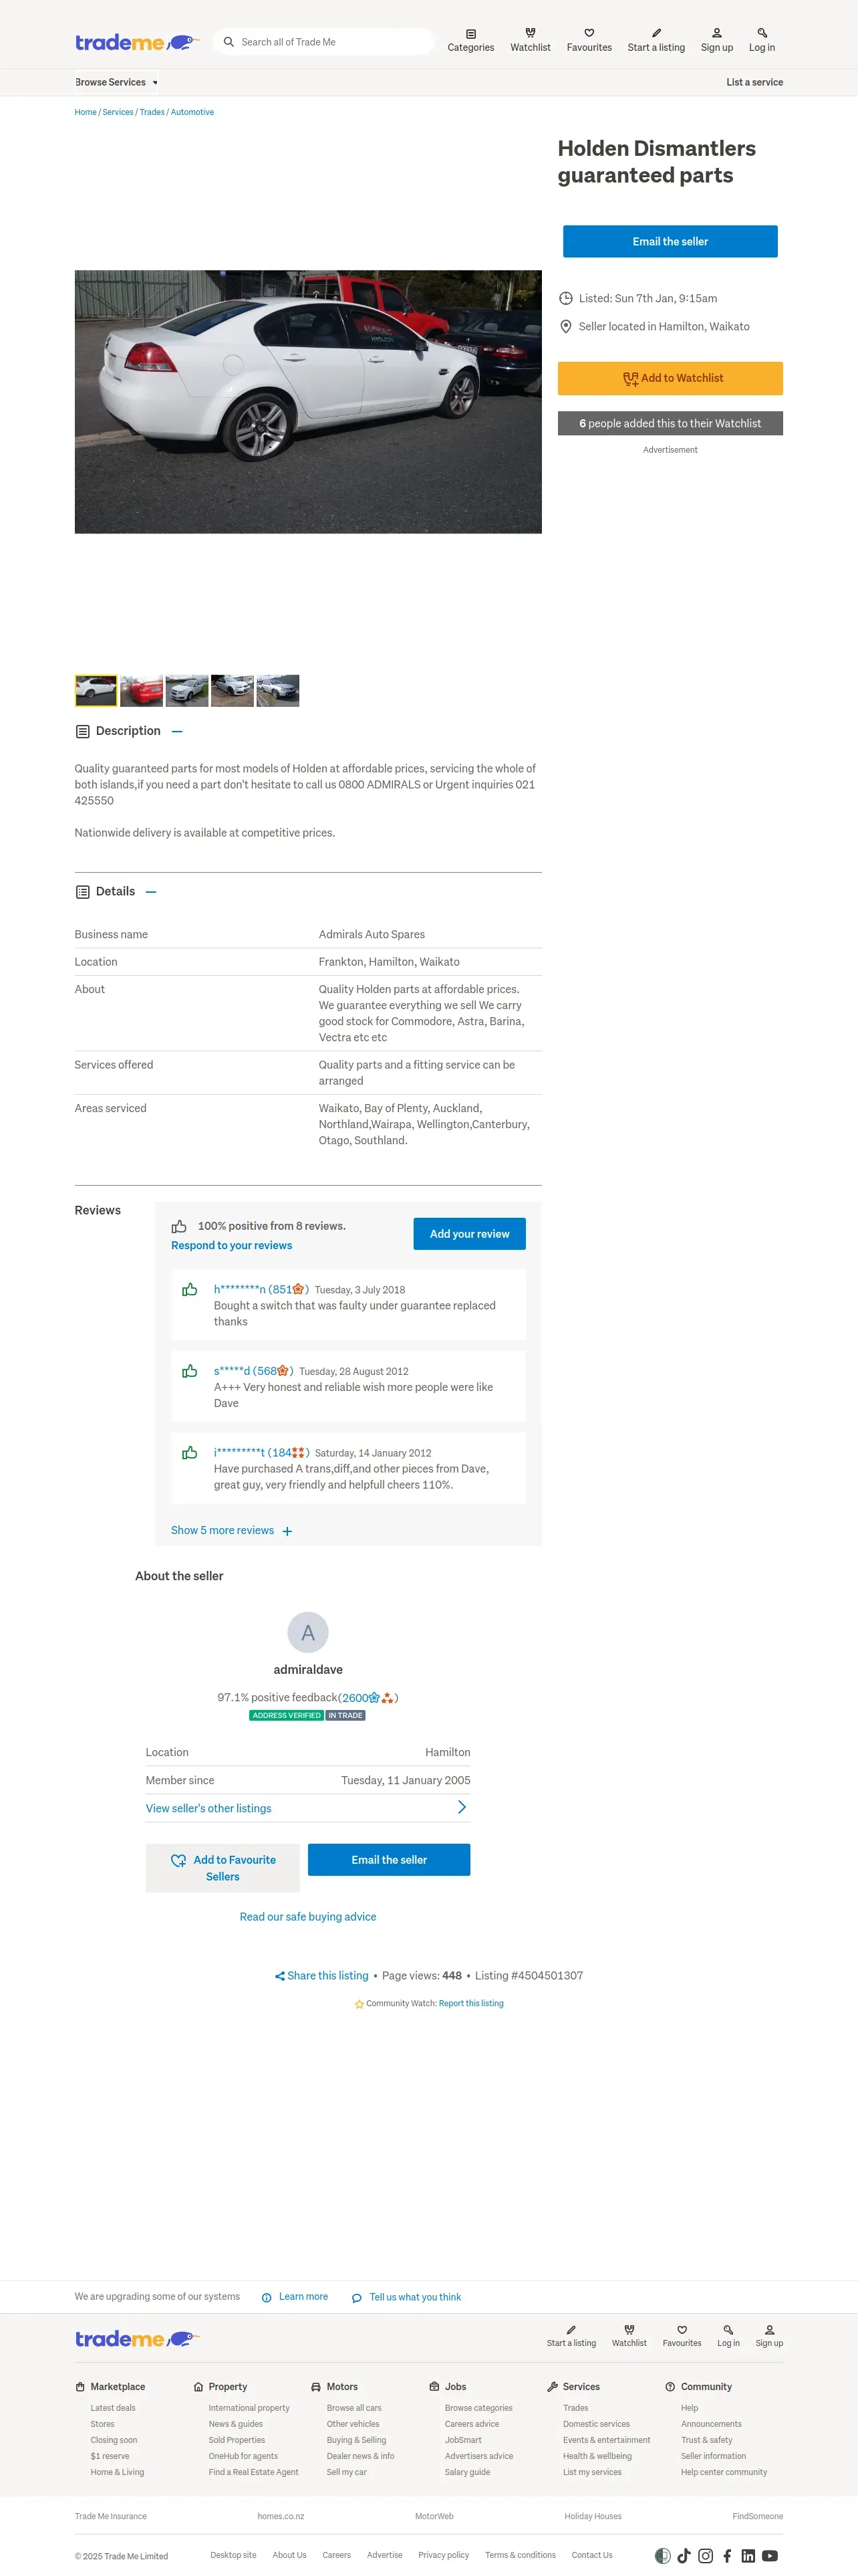This screenshot has height=2576, width=858.
Task: Open footer Trades link under Services
Action: click(x=575, y=2408)
